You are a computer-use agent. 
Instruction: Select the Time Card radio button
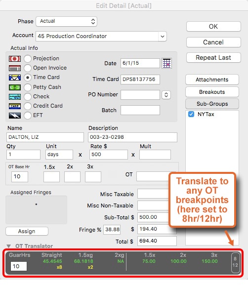pyautogui.click(x=28, y=78)
